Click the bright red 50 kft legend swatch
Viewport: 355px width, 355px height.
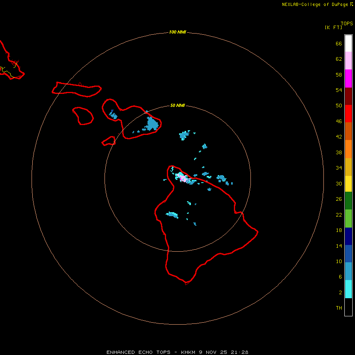pos(348,114)
